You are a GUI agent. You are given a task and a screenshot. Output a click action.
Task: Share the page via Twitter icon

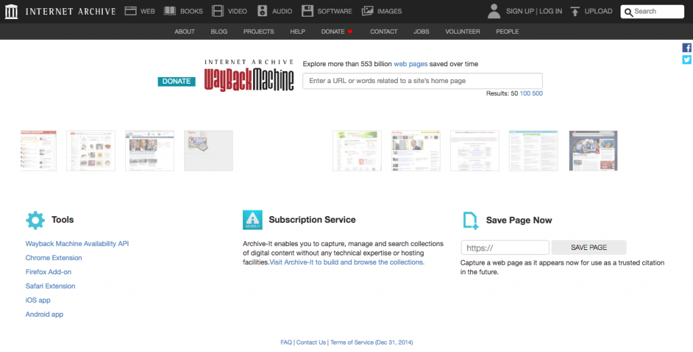coord(687,59)
